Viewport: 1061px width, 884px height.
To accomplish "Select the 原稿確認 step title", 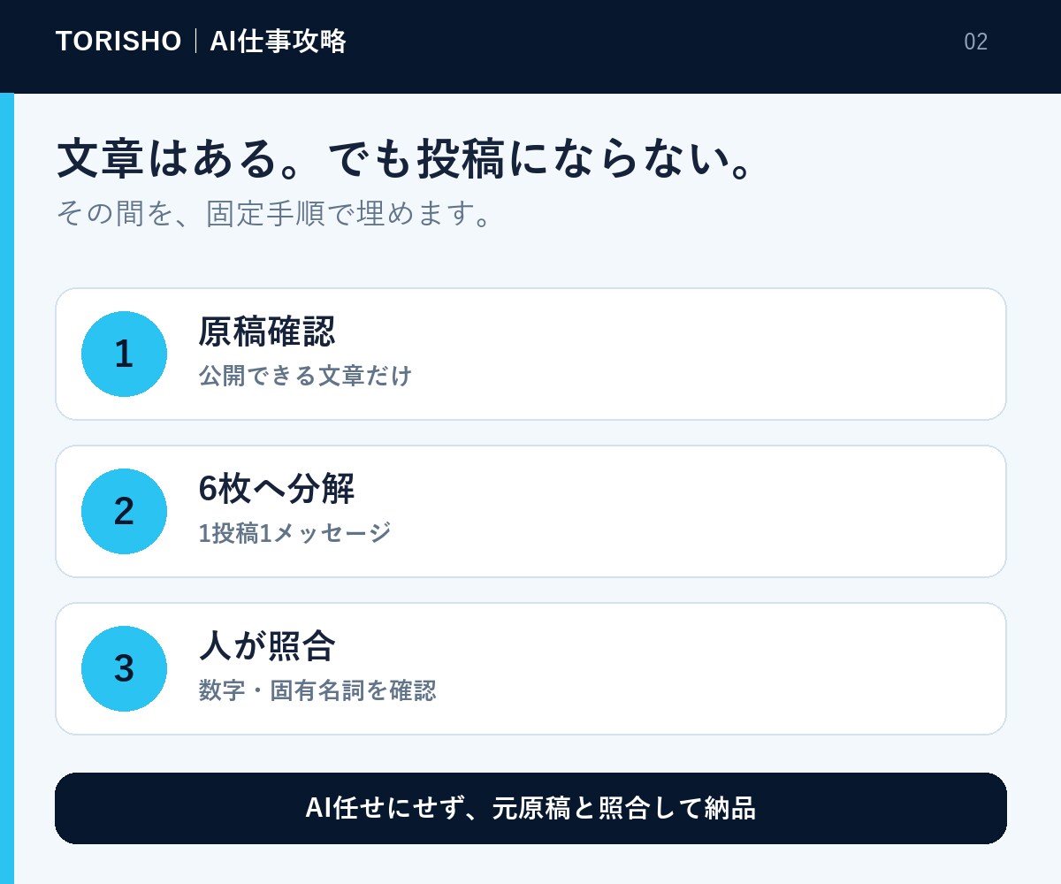I will coord(267,331).
